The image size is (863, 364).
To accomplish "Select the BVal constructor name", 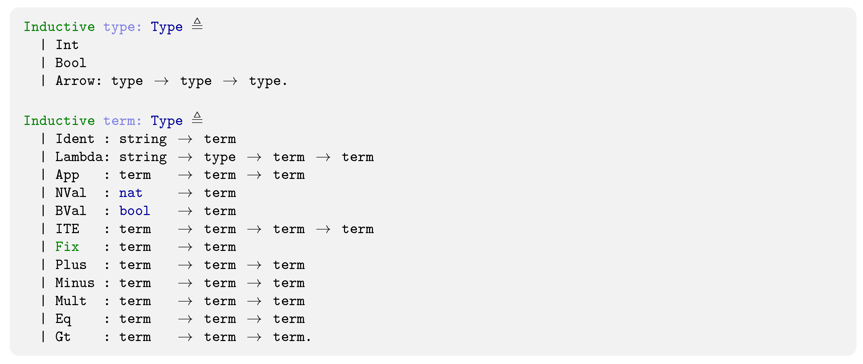I will click(71, 211).
